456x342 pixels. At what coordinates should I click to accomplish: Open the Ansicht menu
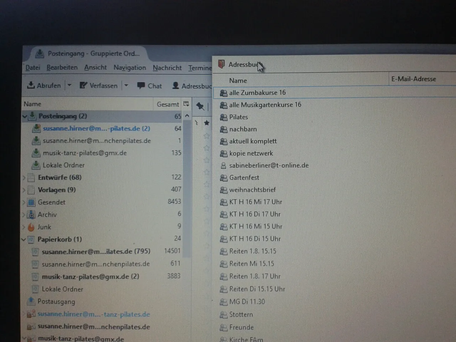click(95, 67)
